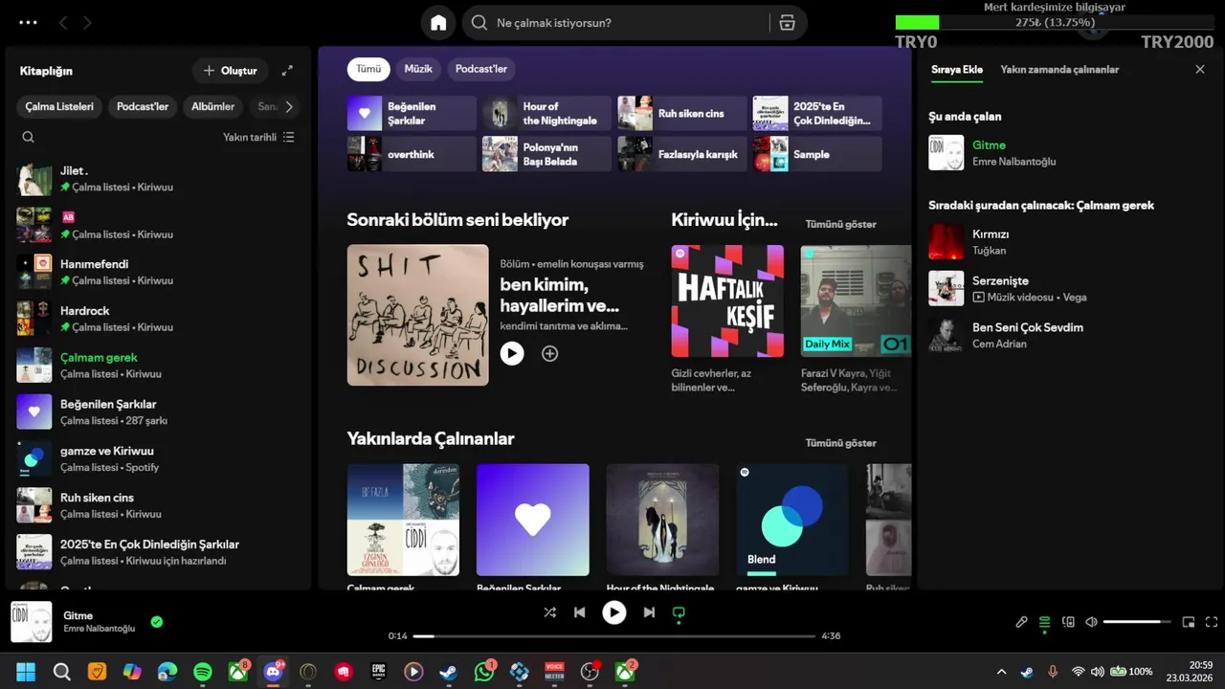This screenshot has width=1225, height=689.
Task: Open 'Beğenilen Şarkılar' shortcut tile
Action: pos(412,113)
